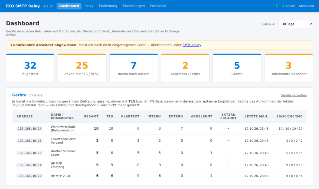Click the 9 / 9 / 9 / 9 value
Image resolution: width=319 pixels, height=189 pixels.
(294, 165)
